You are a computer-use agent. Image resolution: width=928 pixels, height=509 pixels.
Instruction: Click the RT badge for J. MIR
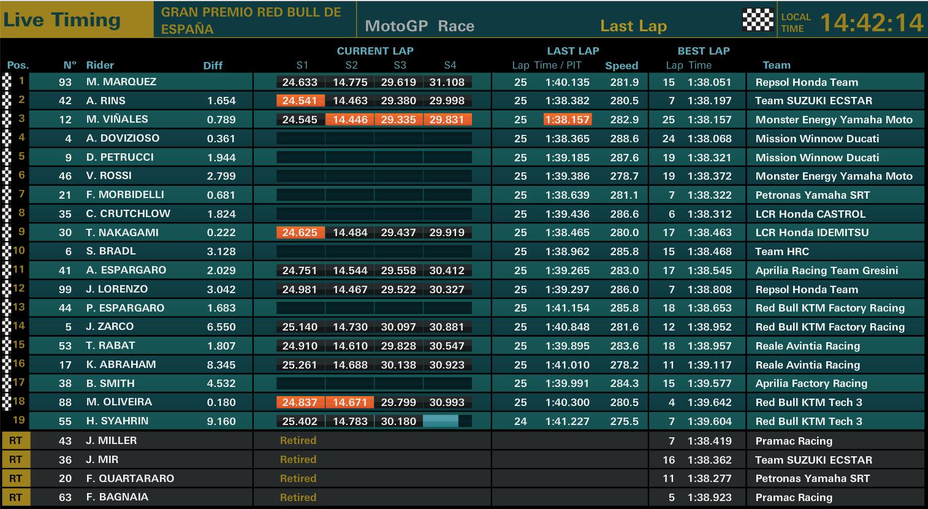click(x=15, y=459)
